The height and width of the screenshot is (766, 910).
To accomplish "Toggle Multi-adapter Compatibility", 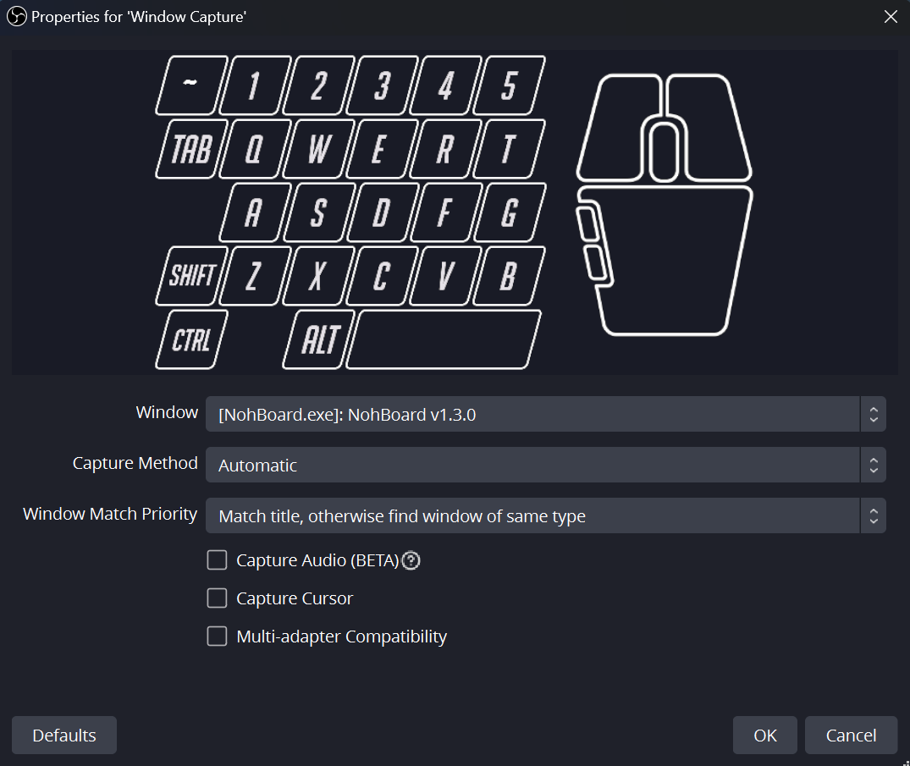I will (x=217, y=636).
